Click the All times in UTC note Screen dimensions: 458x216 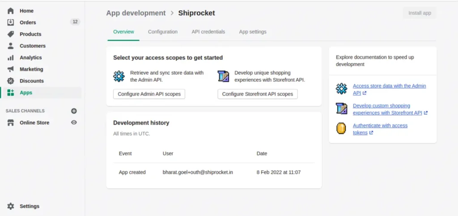[x=131, y=134]
